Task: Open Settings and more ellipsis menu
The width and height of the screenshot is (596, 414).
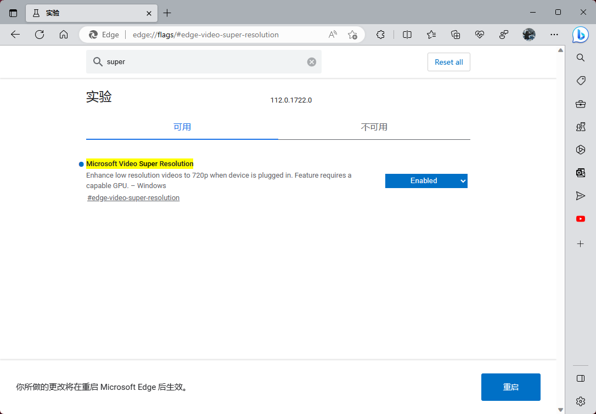Action: pyautogui.click(x=554, y=35)
